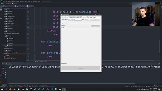Click the disabled Add Attachment button
Viewport: 162px width, 91px height.
click(x=95, y=26)
